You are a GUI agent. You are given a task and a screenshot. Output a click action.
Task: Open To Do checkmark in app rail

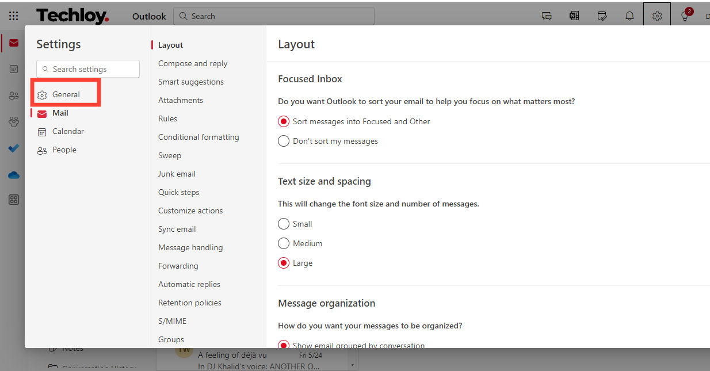(x=14, y=148)
